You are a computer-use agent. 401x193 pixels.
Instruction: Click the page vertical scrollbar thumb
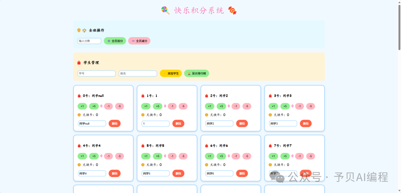[399, 27]
